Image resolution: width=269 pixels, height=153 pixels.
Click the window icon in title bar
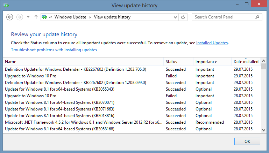pos(6,6)
